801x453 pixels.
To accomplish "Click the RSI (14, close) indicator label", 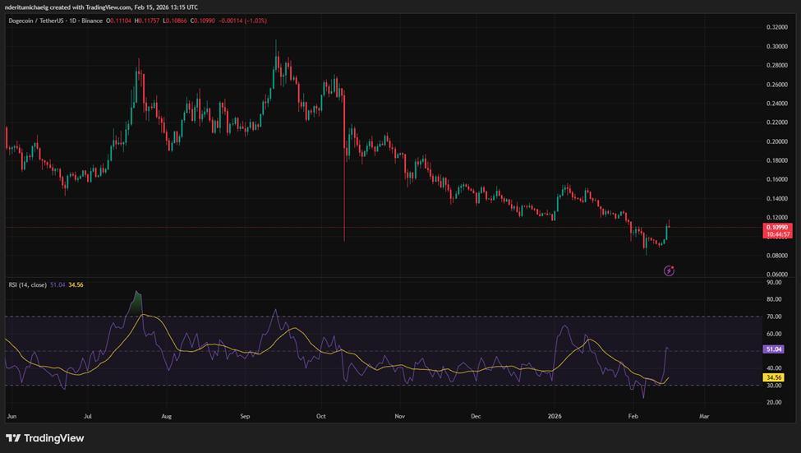I will (31, 286).
